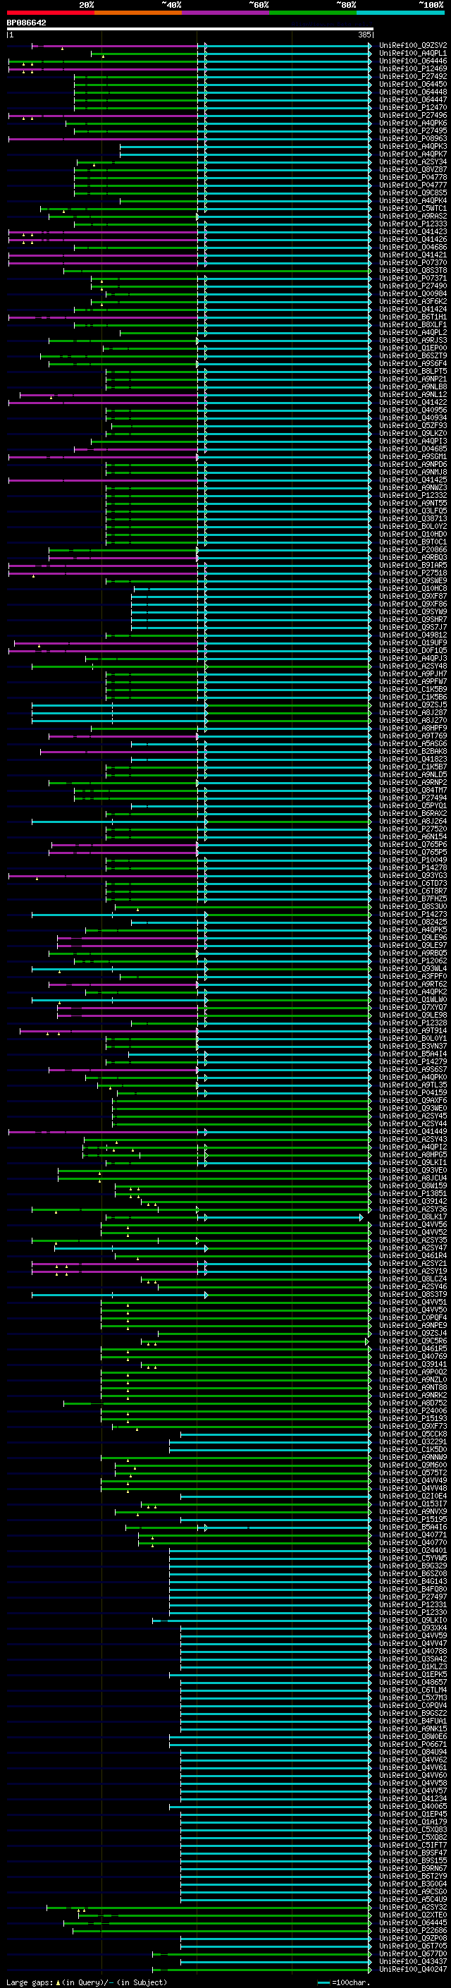Click the cyan ~100% identity legend segment
Screen dimensions: 451x1988
400,13
